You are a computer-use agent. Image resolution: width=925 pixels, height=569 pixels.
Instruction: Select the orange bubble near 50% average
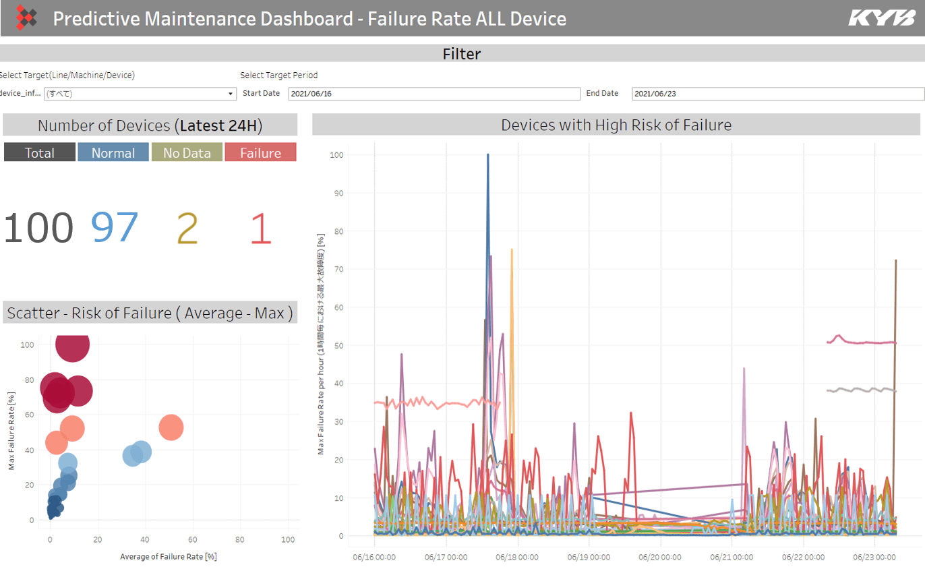point(171,427)
